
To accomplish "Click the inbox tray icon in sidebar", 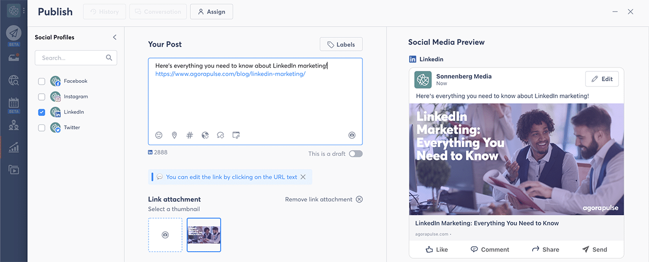I will (x=14, y=57).
